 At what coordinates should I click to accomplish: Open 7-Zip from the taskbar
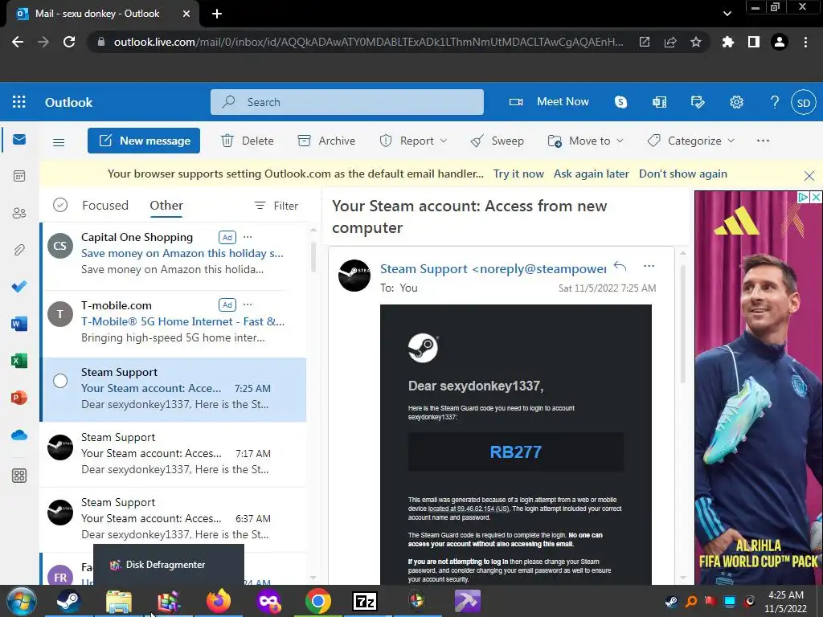pos(365,601)
